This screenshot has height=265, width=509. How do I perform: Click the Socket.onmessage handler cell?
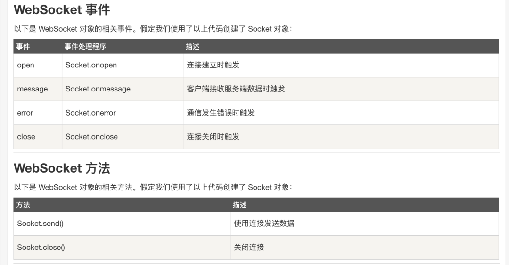pyautogui.click(x=123, y=89)
